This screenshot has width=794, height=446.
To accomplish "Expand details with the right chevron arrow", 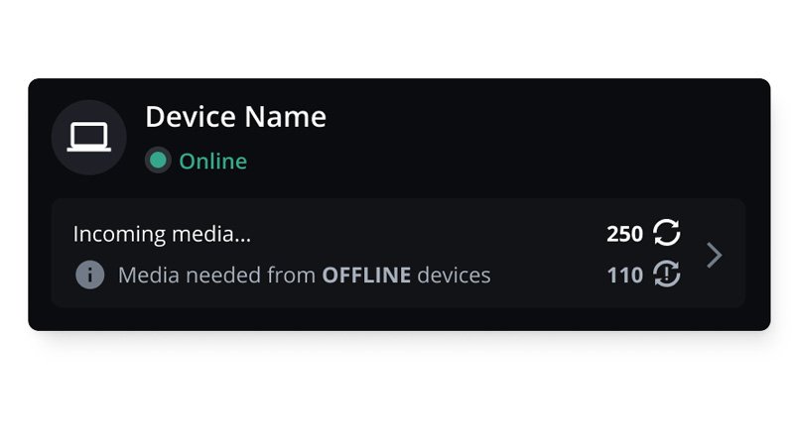I will tap(714, 255).
